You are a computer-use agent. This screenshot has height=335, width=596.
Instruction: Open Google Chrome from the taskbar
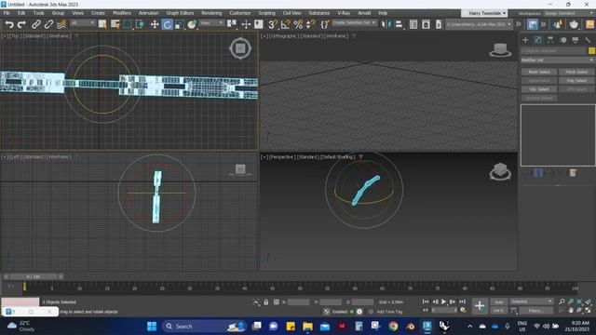tap(393, 326)
